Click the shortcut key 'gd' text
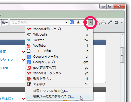Screen dimensions: 131x102 pyautogui.click(x=86, y=68)
